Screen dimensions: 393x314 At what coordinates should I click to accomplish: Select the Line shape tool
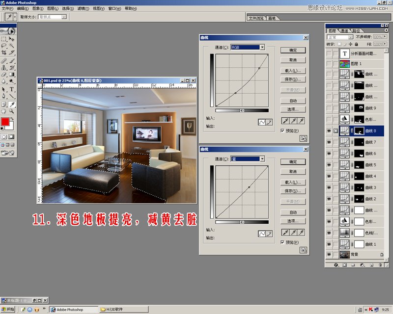pos(11,96)
